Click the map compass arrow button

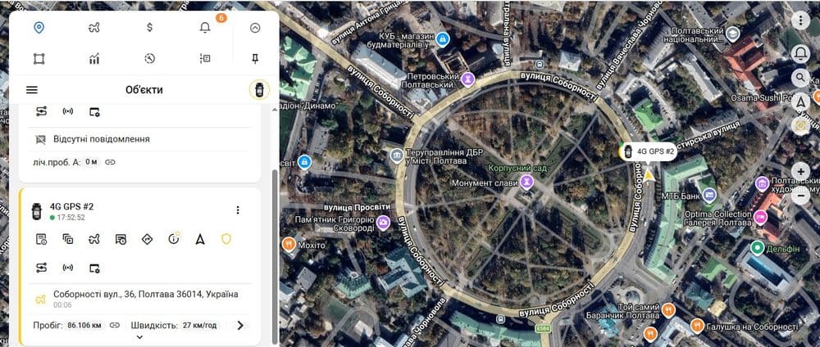(x=800, y=102)
